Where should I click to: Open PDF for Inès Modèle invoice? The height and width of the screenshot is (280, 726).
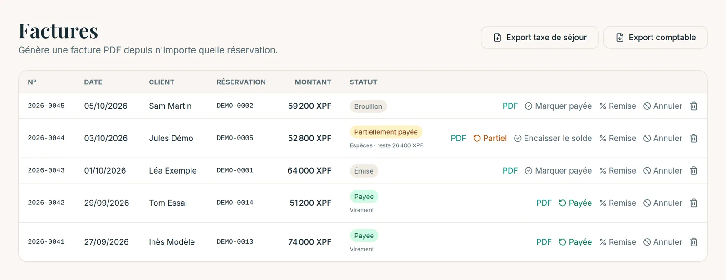pyautogui.click(x=544, y=242)
